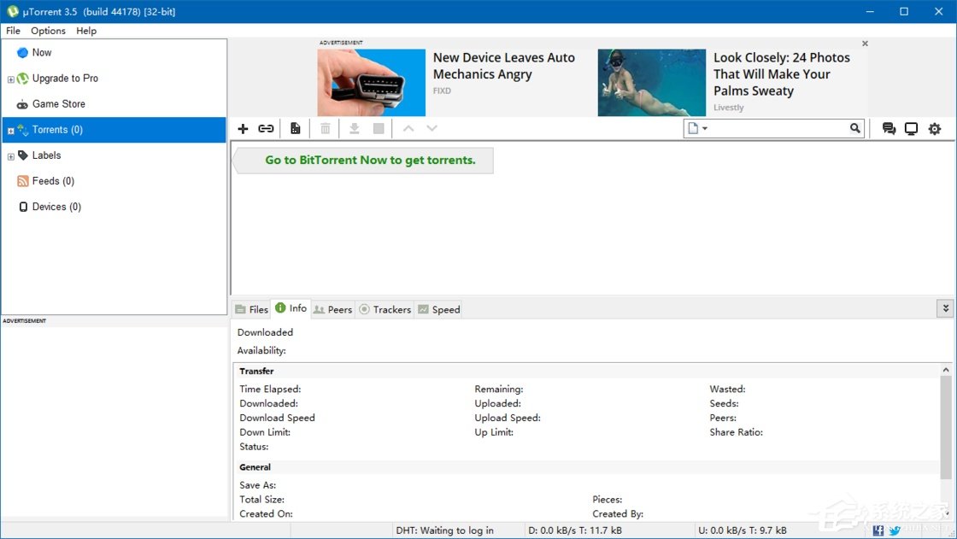The image size is (957, 539).
Task: Click the search magnifier icon
Action: coord(855,129)
